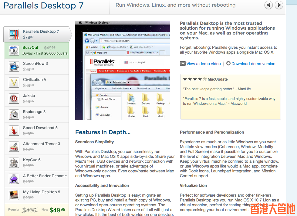Select My Living Desktop 5 entry
The image size is (297, 216).
pos(37,195)
